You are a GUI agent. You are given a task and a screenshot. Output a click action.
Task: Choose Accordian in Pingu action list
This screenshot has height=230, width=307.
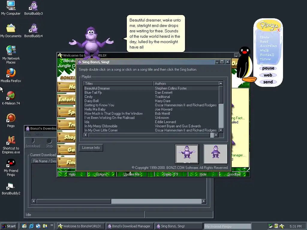click(268, 46)
